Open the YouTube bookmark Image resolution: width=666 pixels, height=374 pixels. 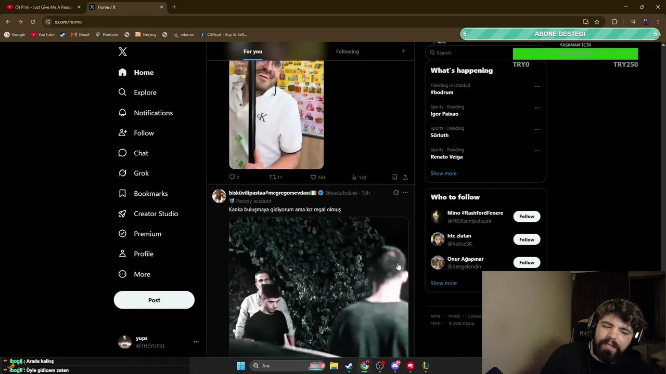click(x=43, y=35)
